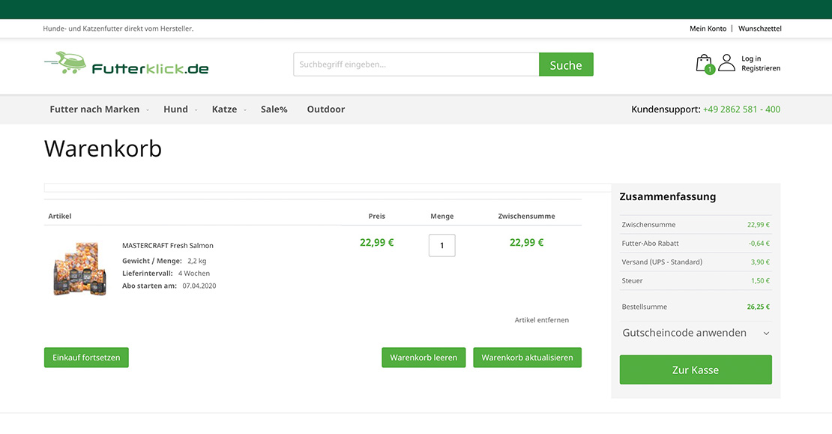Click the green cart item count badge

click(709, 70)
